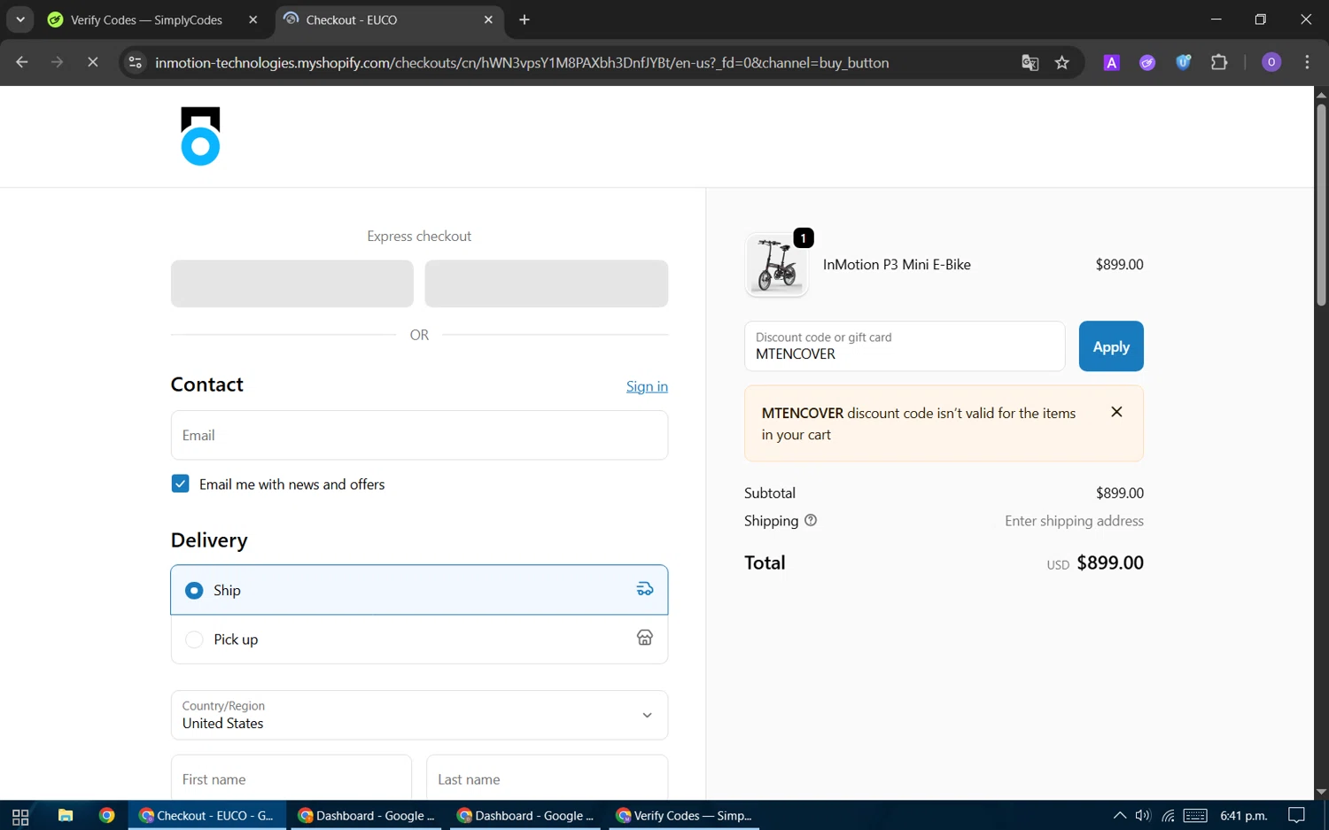The width and height of the screenshot is (1329, 830).
Task: Open a new browser tab
Action: 525,19
